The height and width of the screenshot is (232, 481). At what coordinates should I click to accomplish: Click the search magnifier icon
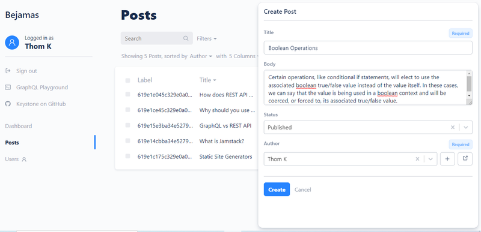(186, 38)
